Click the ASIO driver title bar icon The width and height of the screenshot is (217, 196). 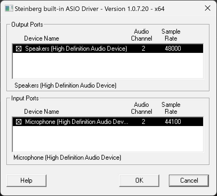tap(9, 9)
